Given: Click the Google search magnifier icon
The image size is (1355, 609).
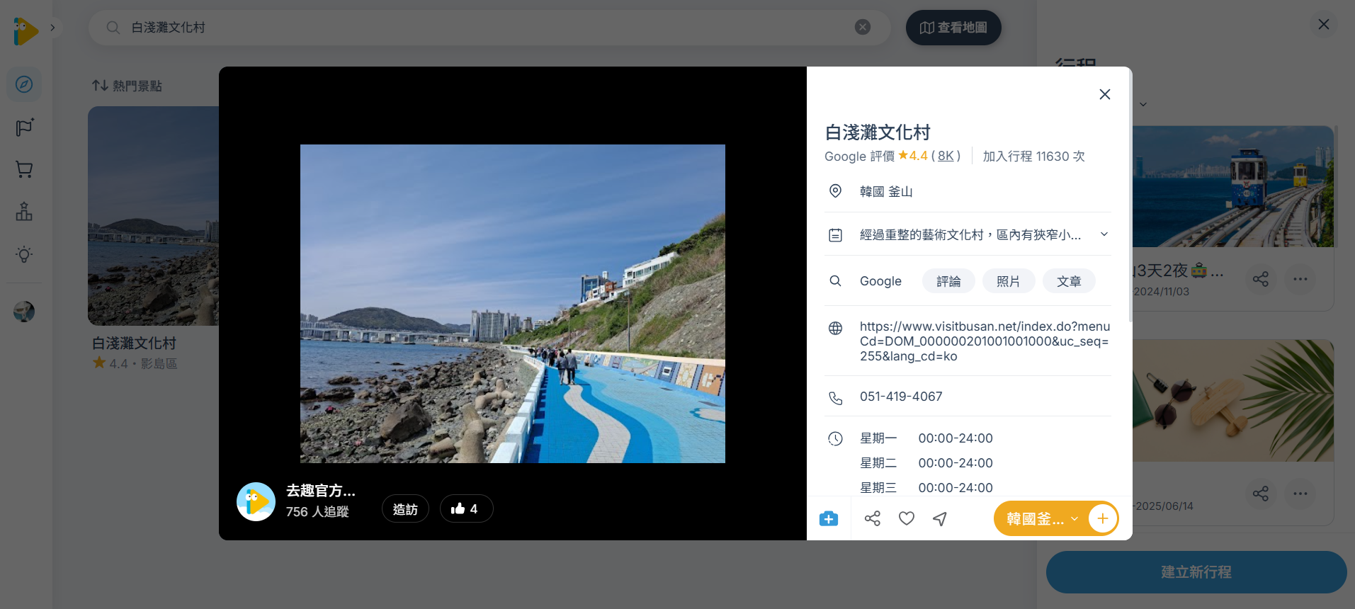Looking at the screenshot, I should (836, 281).
